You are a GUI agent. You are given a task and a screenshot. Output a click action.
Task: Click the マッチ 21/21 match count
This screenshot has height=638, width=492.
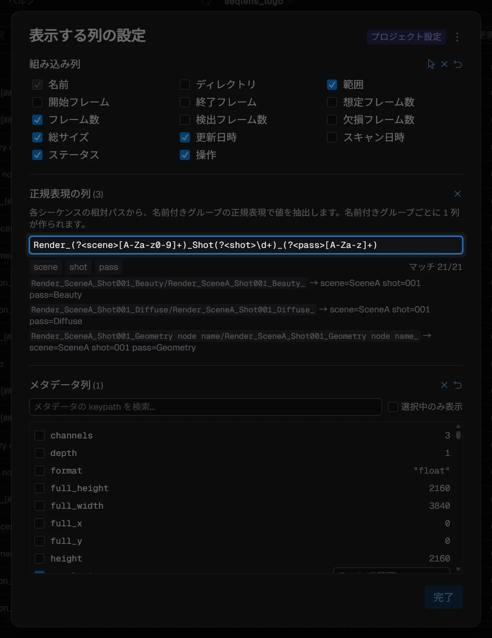pyautogui.click(x=436, y=267)
